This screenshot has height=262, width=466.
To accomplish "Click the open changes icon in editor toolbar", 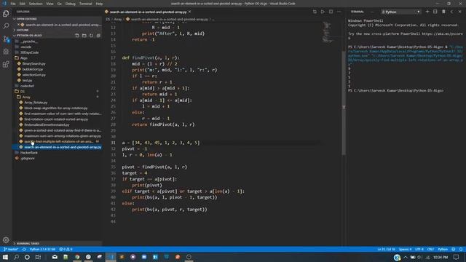I will click(315, 12).
